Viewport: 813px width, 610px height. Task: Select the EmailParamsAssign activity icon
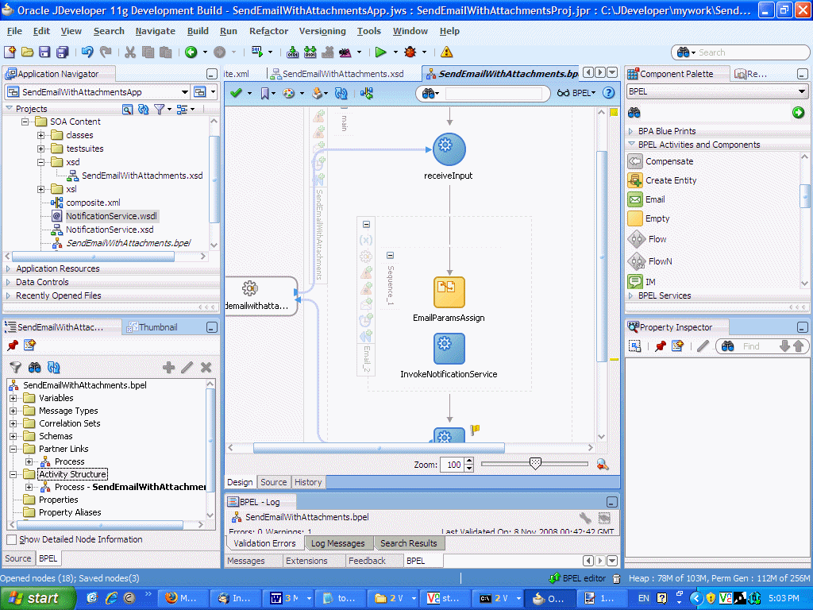point(449,292)
